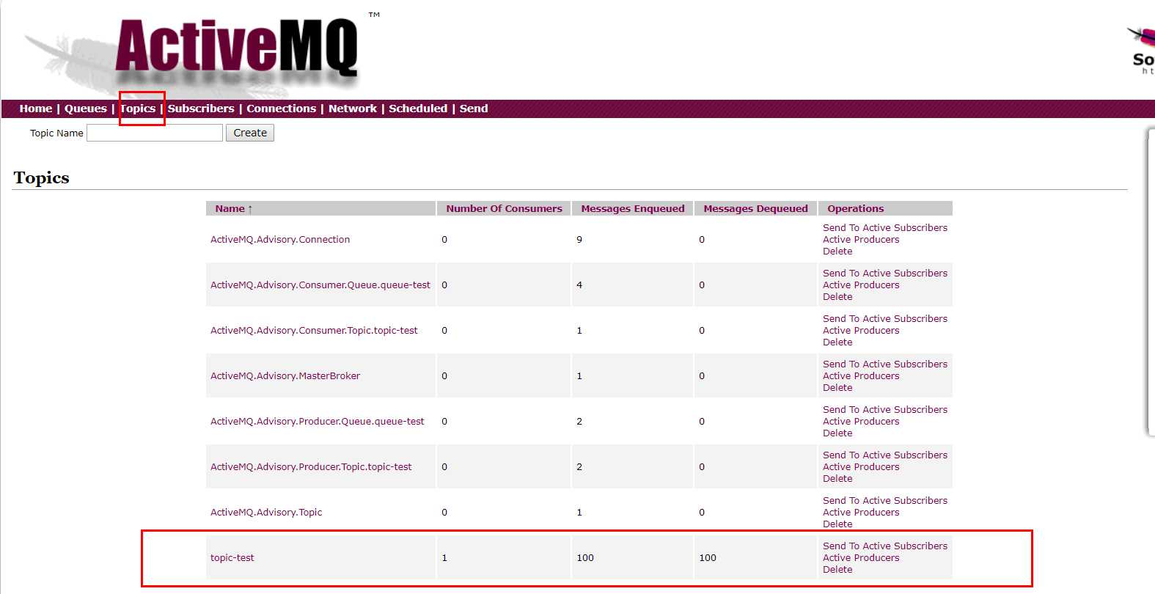This screenshot has width=1155, height=594.
Task: Open ActiveMQ.Advisory.Consumer.Topic.topic-test topic
Action: coord(314,331)
